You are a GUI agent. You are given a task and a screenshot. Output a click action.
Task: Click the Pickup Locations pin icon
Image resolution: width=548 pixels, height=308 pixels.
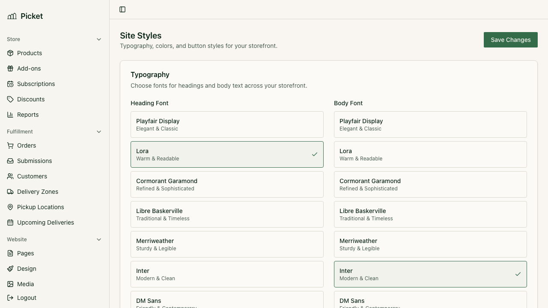(10, 207)
